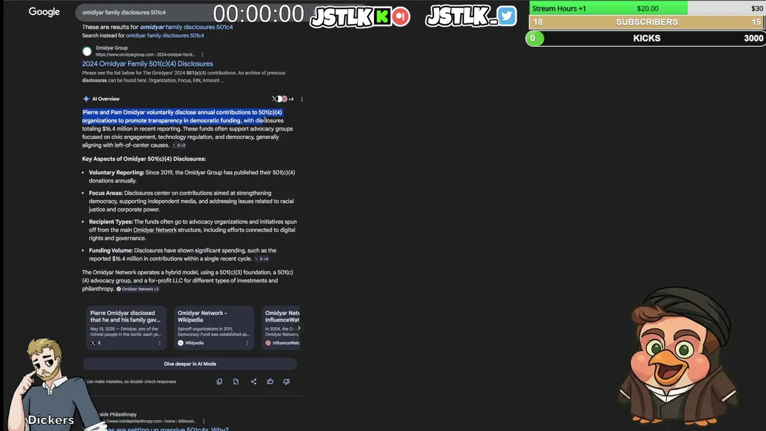766x431 pixels.
Task: Open three-dot menu beside omidyargroup.com URL
Action: pyautogui.click(x=202, y=54)
